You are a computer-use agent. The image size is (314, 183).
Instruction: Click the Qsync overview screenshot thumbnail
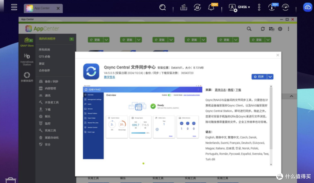[142, 122]
